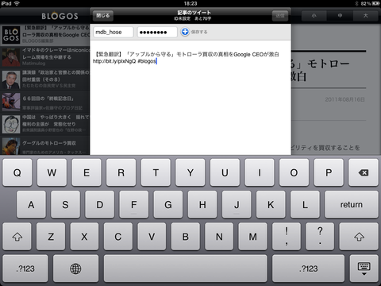The width and height of the screenshot is (381, 286).
Task: Open the イマドキのクレーマー article row
Action: (x=45, y=57)
